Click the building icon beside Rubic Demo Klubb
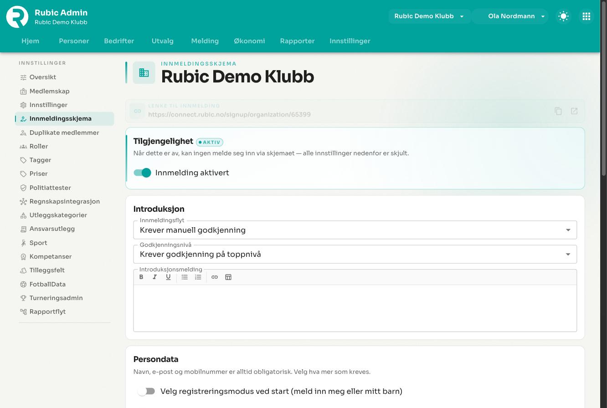Viewport: 607px width, 408px height. (144, 73)
